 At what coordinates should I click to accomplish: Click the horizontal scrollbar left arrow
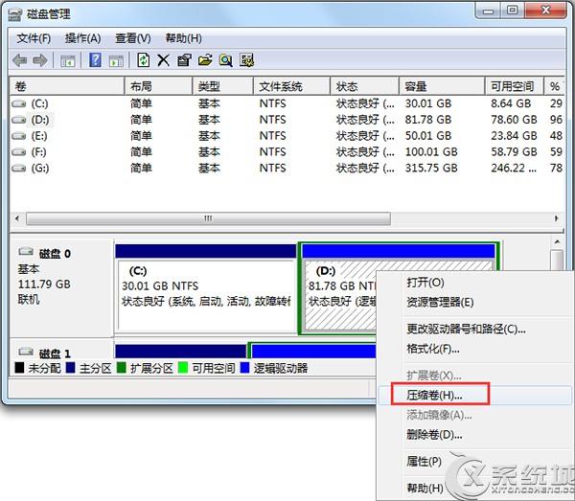(x=17, y=218)
